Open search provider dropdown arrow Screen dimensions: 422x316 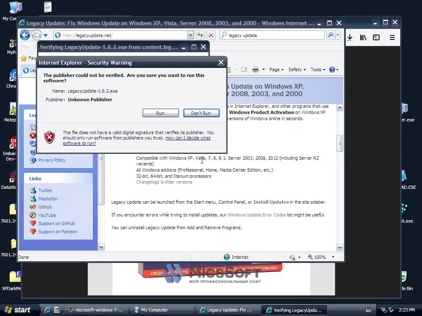point(338,35)
